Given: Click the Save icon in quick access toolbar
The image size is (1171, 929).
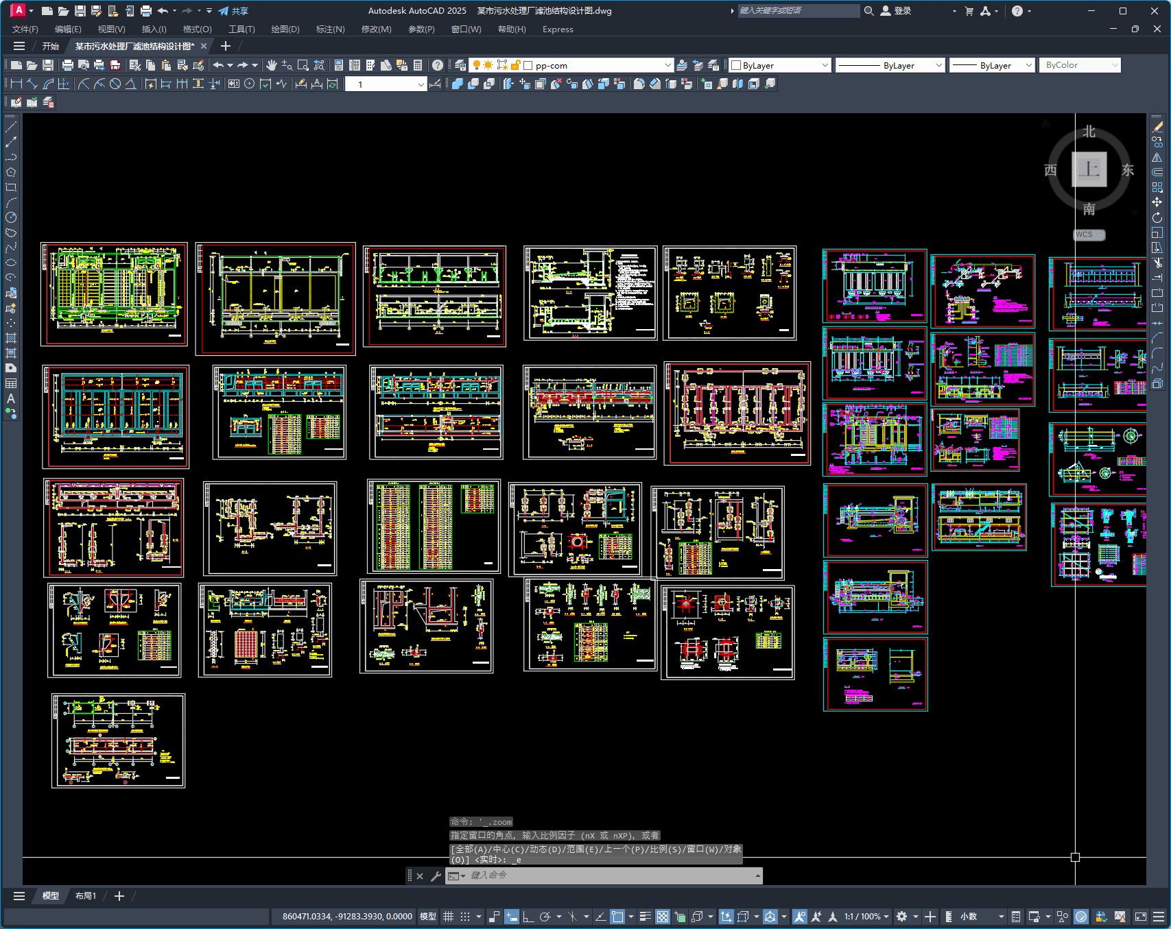Looking at the screenshot, I should coord(80,11).
